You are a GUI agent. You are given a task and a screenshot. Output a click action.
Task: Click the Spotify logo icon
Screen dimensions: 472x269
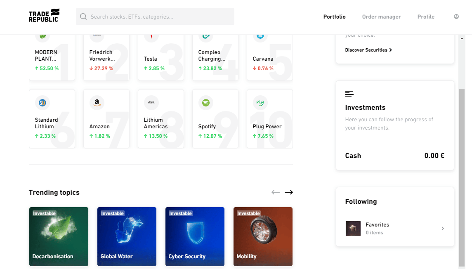coord(205,103)
